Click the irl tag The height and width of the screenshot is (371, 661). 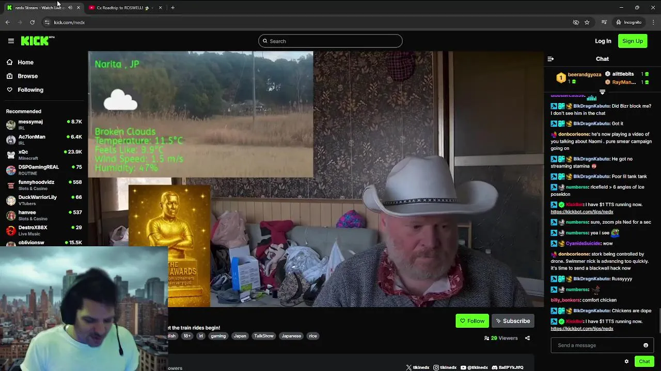click(x=201, y=336)
